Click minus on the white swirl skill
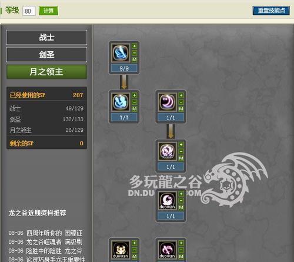Image resolution: width=294 pixels, height=262 pixels. click(x=181, y=201)
